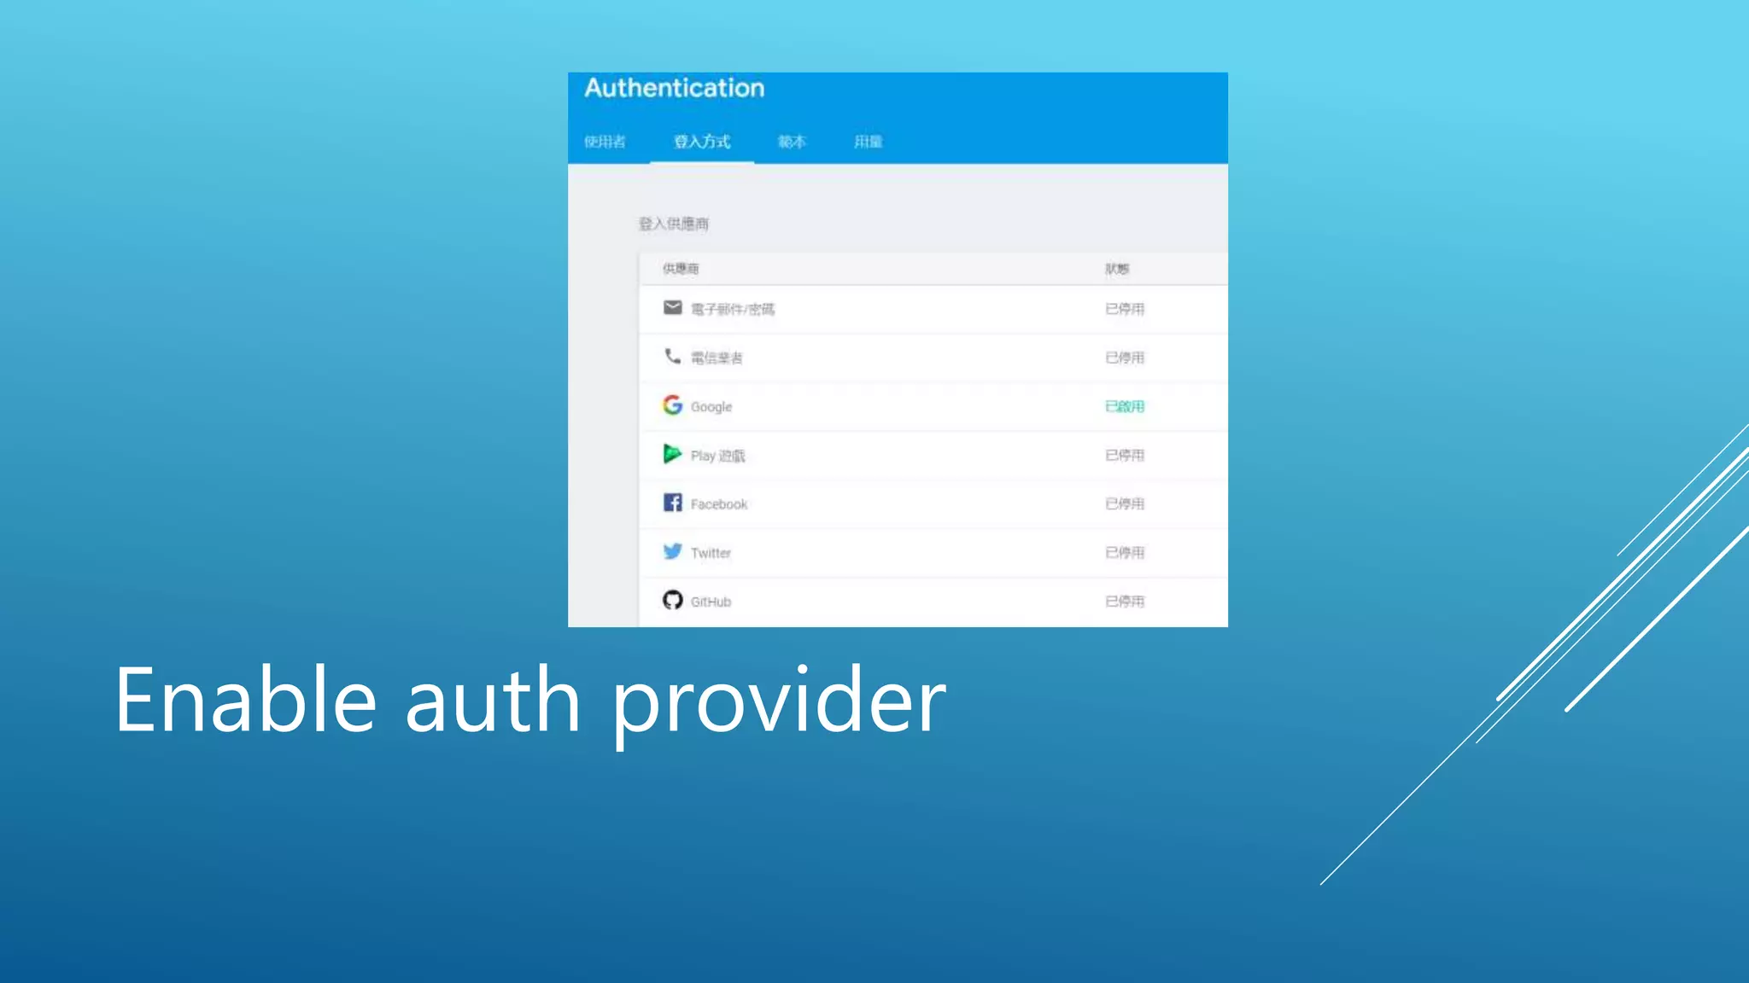
Task: Click the Play 遊戲 provider label
Action: 718,456
